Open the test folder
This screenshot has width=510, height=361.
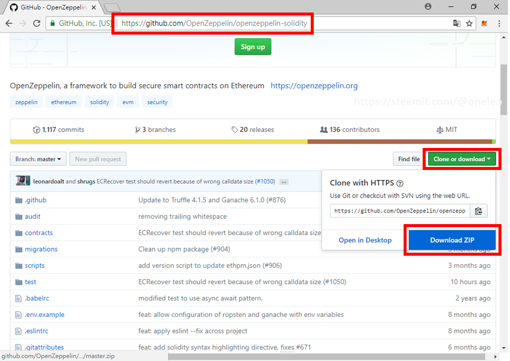31,282
